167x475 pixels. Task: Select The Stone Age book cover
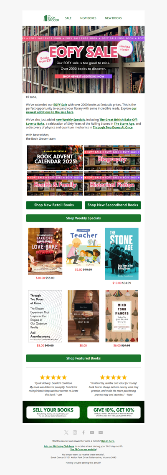[122, 254]
